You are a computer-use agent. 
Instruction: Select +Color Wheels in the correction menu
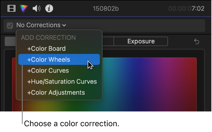48,59
